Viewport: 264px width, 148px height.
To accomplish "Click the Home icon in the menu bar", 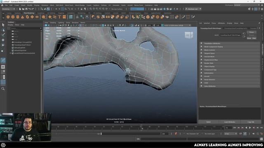I will (2, 5).
